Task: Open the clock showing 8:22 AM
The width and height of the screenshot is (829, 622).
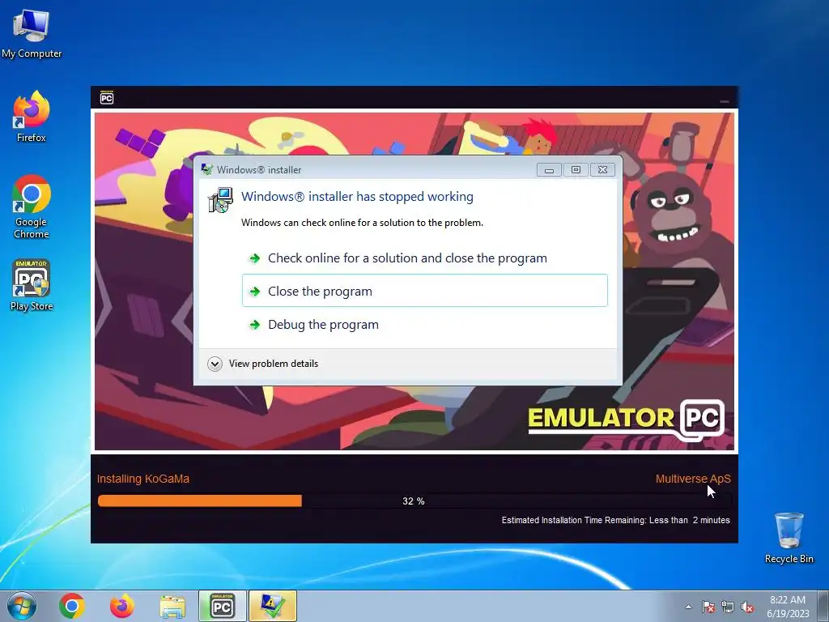Action: pyautogui.click(x=788, y=606)
